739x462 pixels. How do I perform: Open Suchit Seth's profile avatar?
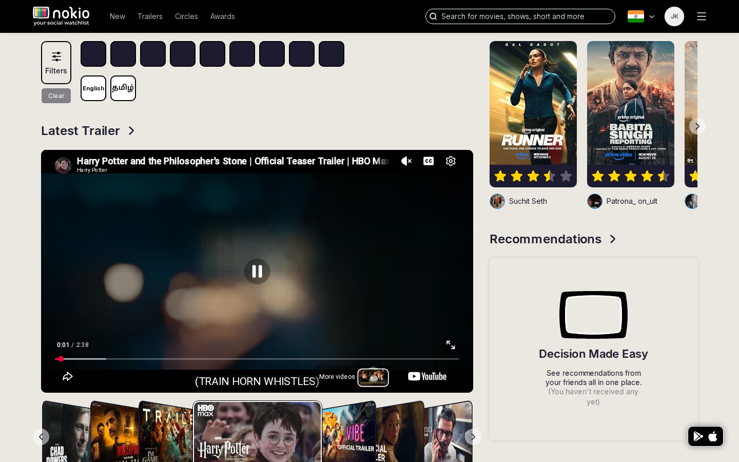coord(497,201)
